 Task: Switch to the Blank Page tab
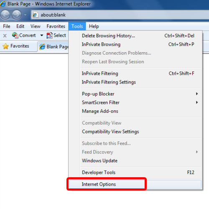(54, 47)
